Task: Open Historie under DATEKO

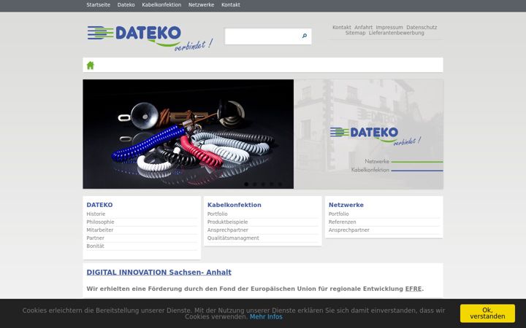Action: click(96, 214)
